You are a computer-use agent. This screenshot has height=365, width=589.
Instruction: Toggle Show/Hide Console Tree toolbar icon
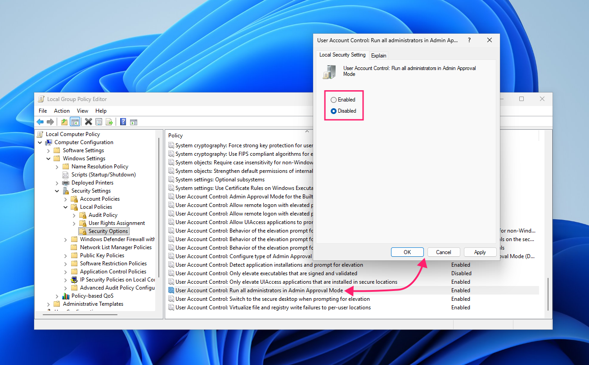tap(75, 122)
